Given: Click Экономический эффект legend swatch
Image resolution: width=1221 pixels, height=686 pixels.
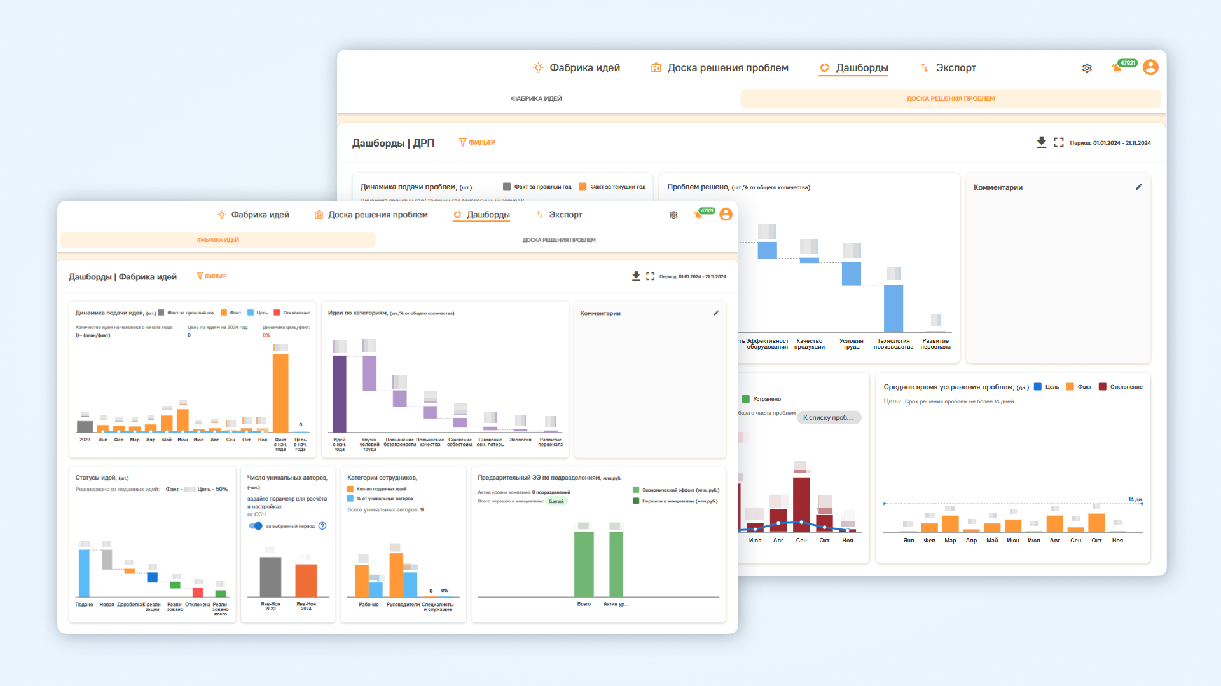Looking at the screenshot, I should click(x=636, y=490).
